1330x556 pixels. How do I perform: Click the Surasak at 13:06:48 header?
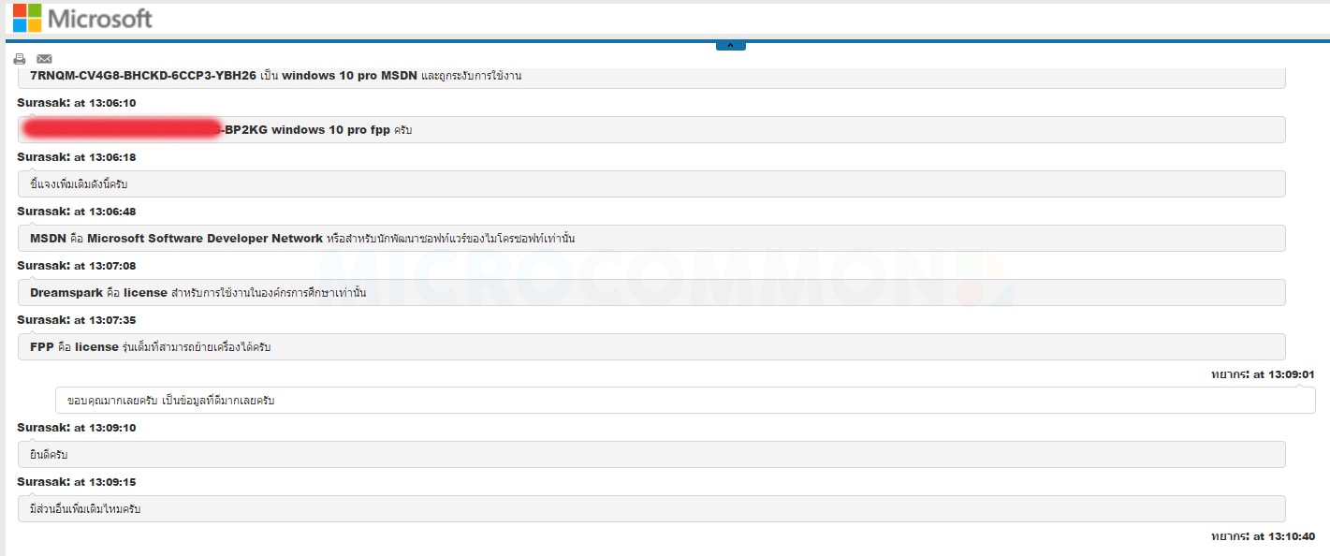coord(77,212)
